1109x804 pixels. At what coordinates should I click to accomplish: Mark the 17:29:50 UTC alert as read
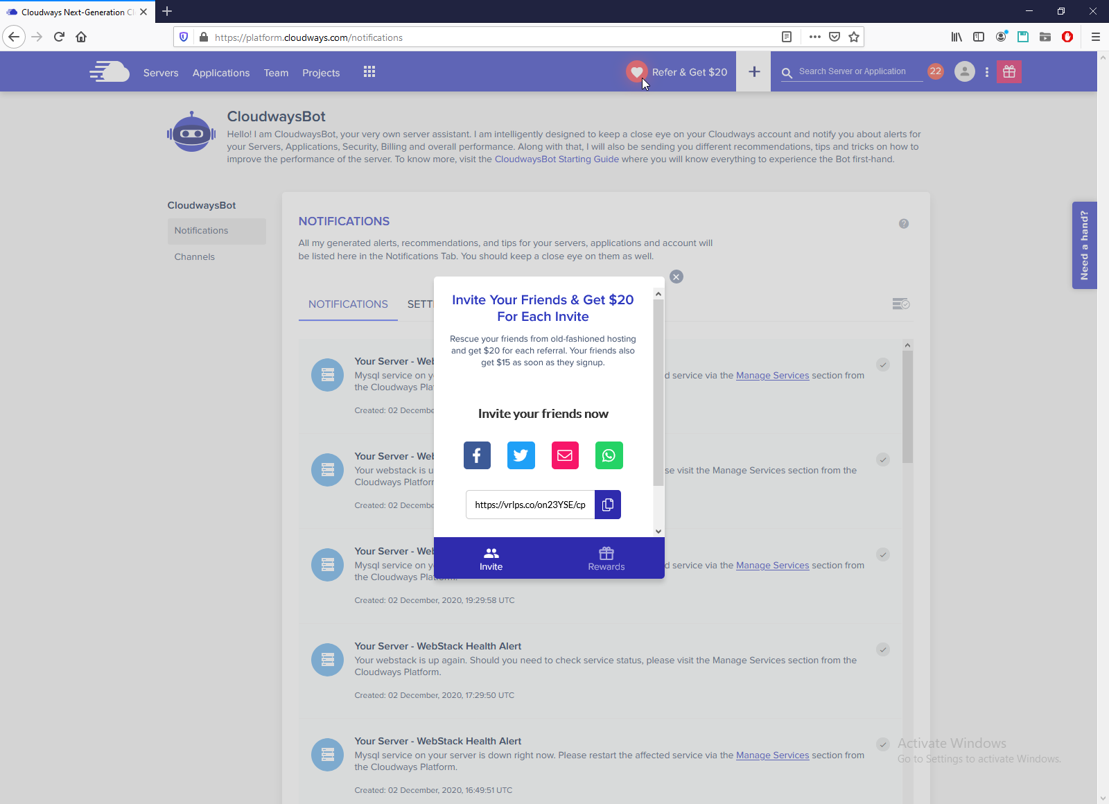click(x=883, y=649)
